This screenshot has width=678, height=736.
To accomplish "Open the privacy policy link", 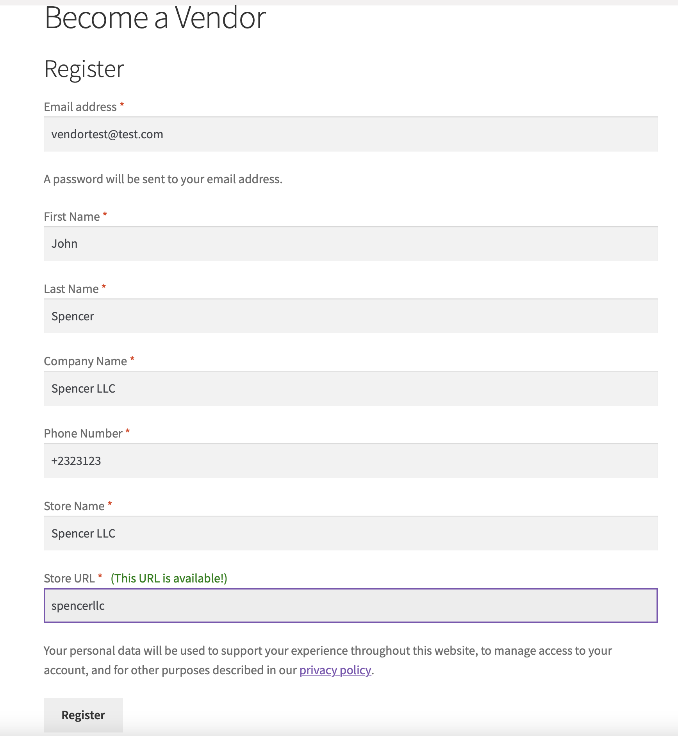I will pos(335,670).
